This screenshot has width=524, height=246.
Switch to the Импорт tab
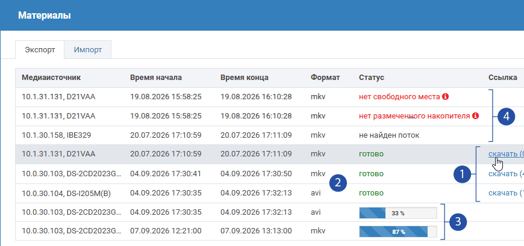(88, 50)
